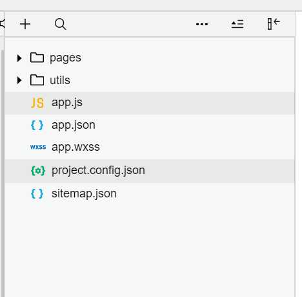302x297 pixels.
Task: Click the JS icon beside app.js
Action: point(37,103)
